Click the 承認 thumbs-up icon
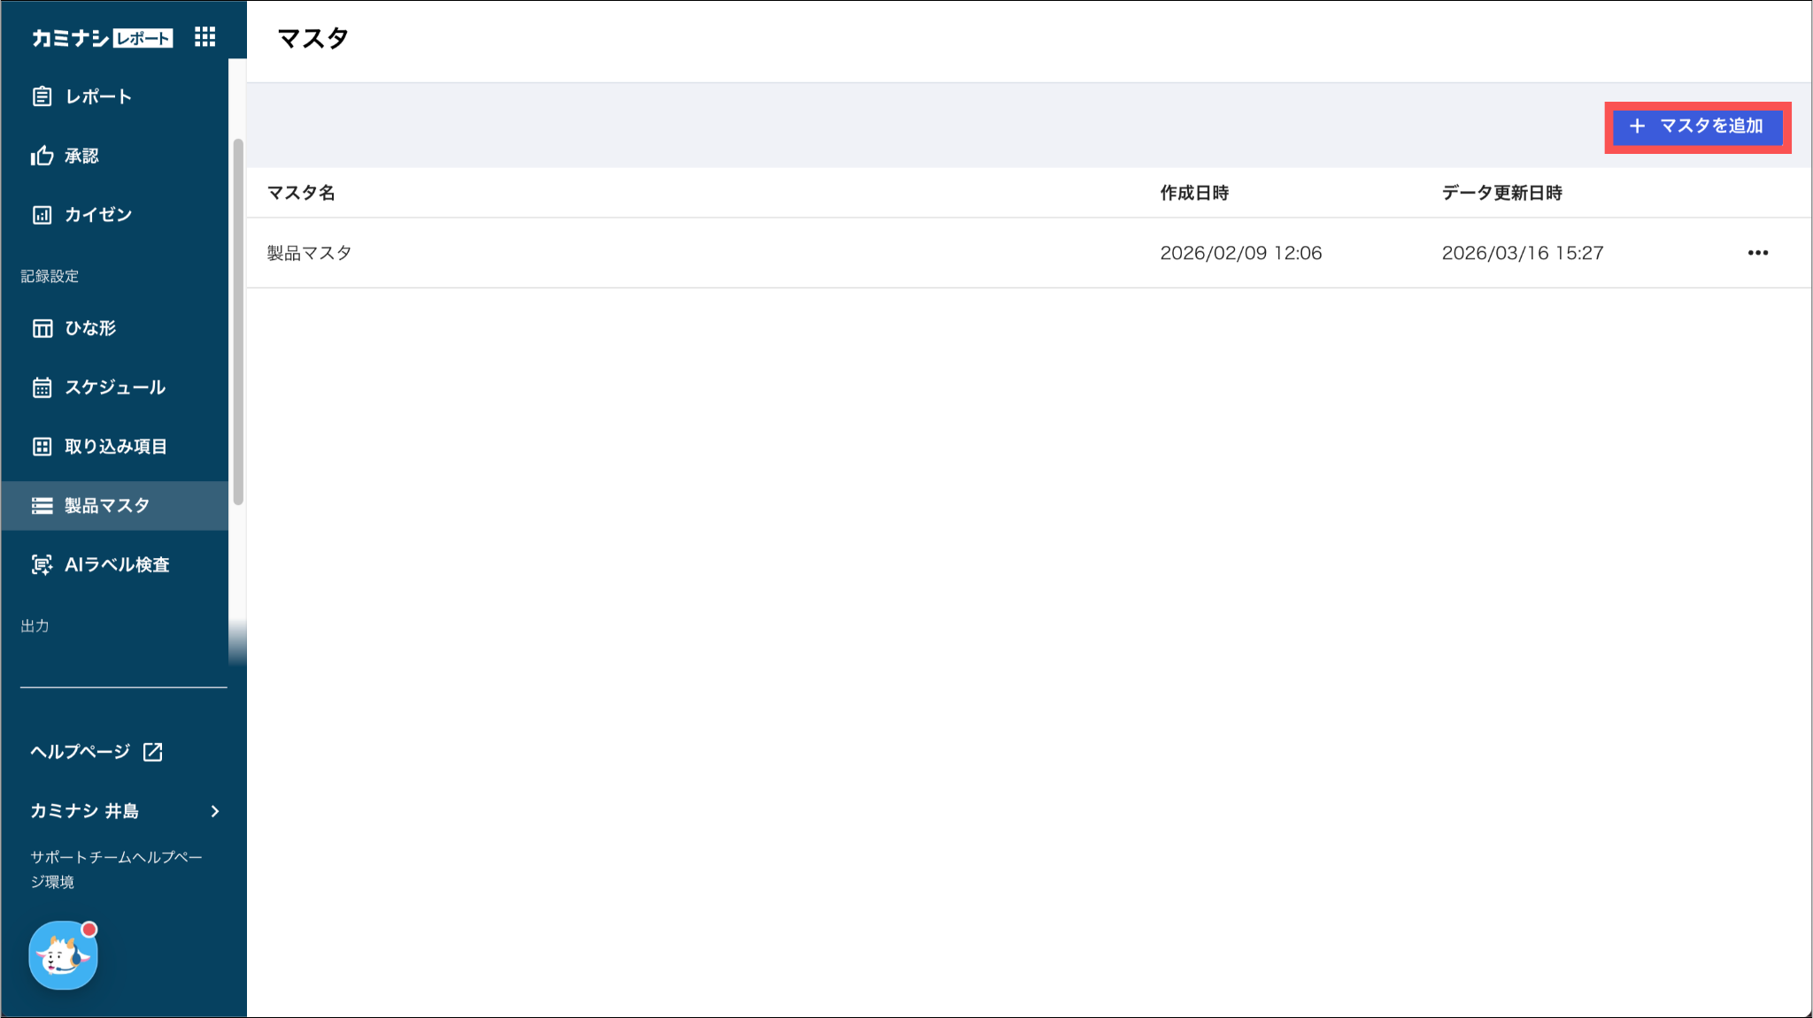Viewport: 1813px width, 1018px height. pos(42,156)
